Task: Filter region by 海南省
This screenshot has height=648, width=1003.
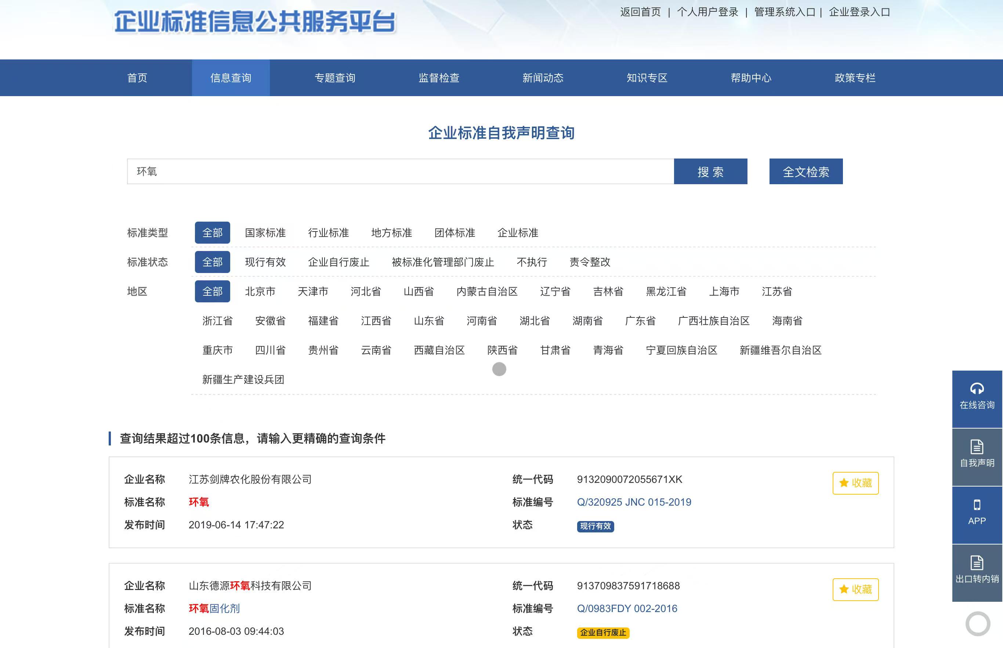Action: (787, 321)
